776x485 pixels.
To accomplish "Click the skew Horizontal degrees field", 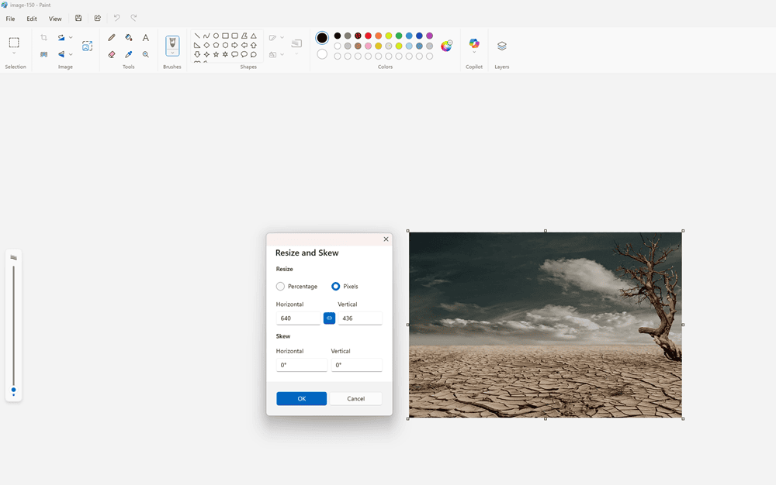I will coord(302,365).
